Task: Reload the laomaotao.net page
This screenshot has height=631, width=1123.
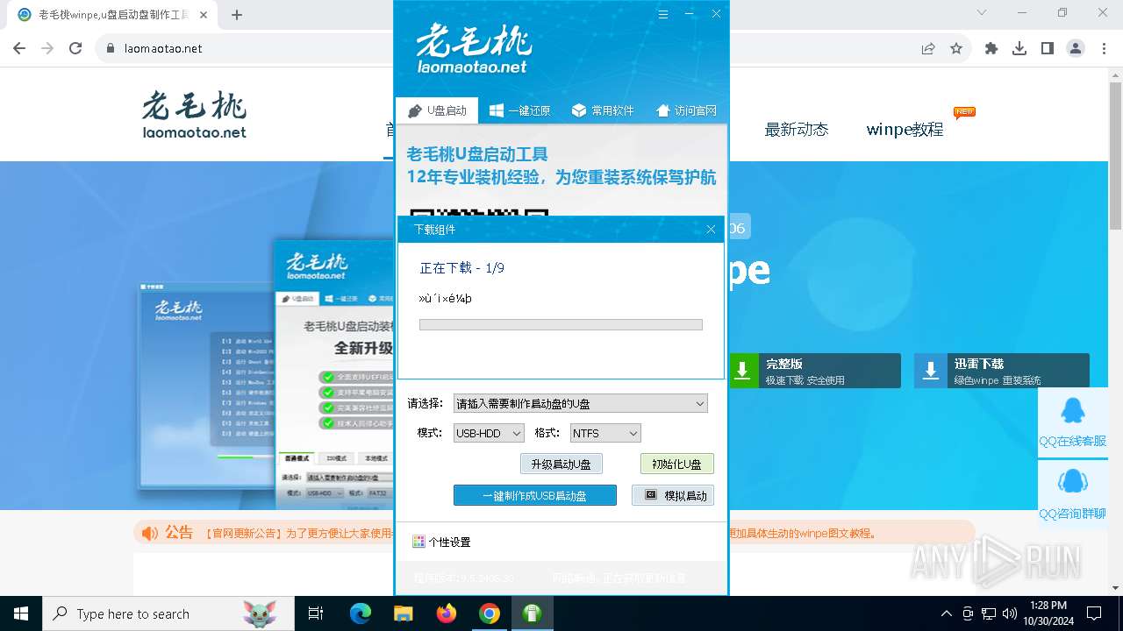Action: 75,48
